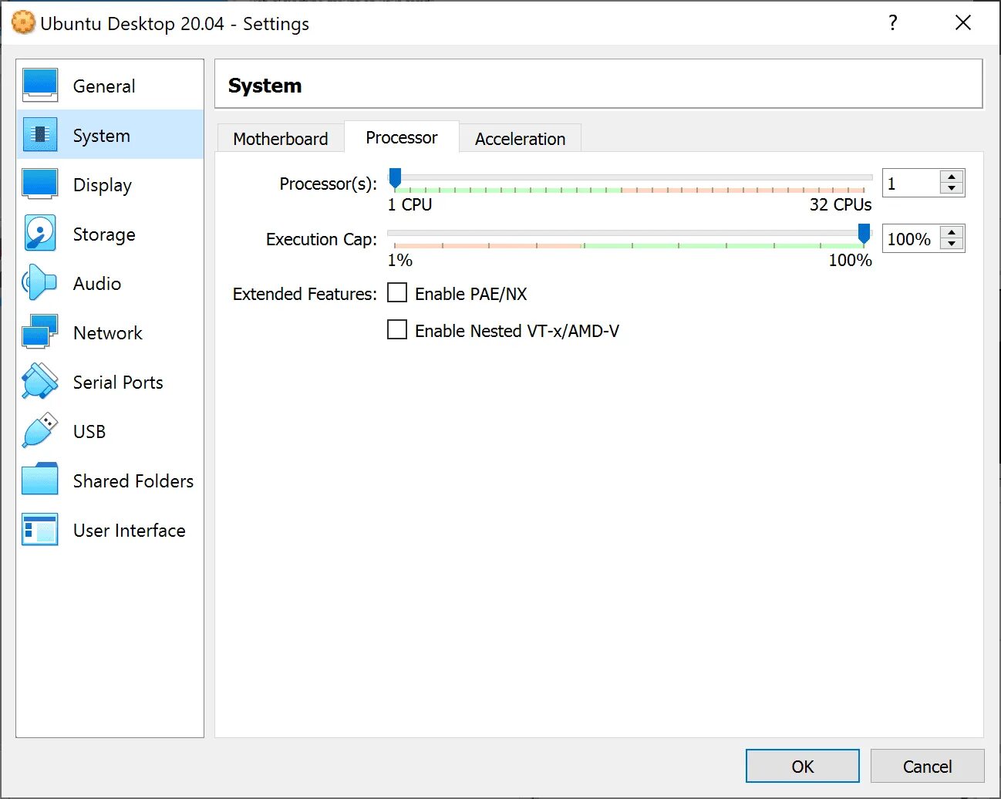Click the '100%' label under Execution Cap slider
This screenshot has height=799, width=1001.
[x=850, y=261]
